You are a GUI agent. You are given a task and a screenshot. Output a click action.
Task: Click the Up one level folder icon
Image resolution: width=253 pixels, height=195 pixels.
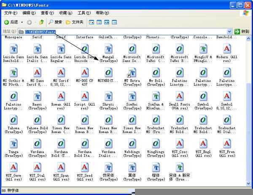pos(42,22)
